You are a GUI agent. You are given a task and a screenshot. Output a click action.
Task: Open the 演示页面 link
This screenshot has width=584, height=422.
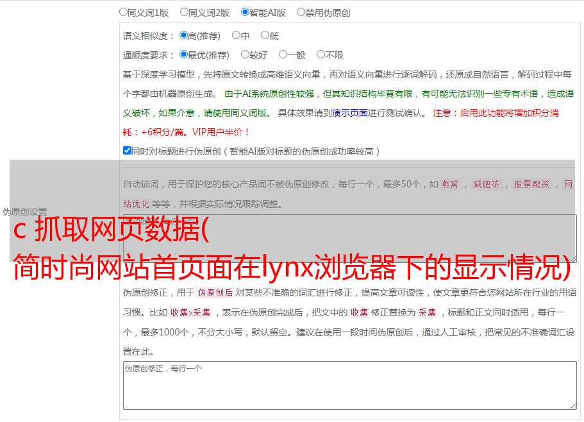coord(350,113)
